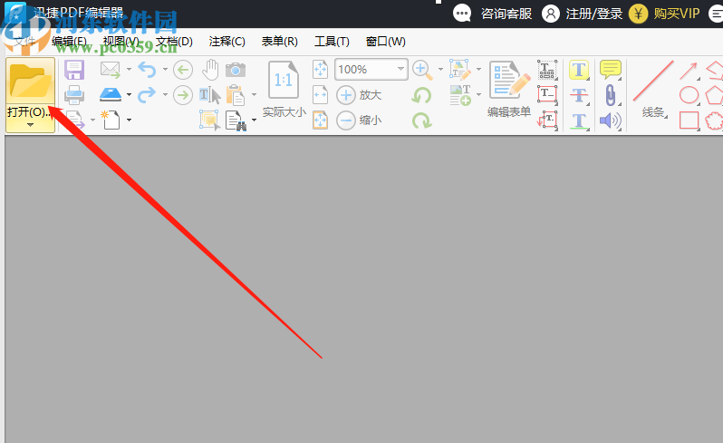This screenshot has height=443, width=723.
Task: Open a PDF with the folder icon
Action: pyautogui.click(x=31, y=82)
